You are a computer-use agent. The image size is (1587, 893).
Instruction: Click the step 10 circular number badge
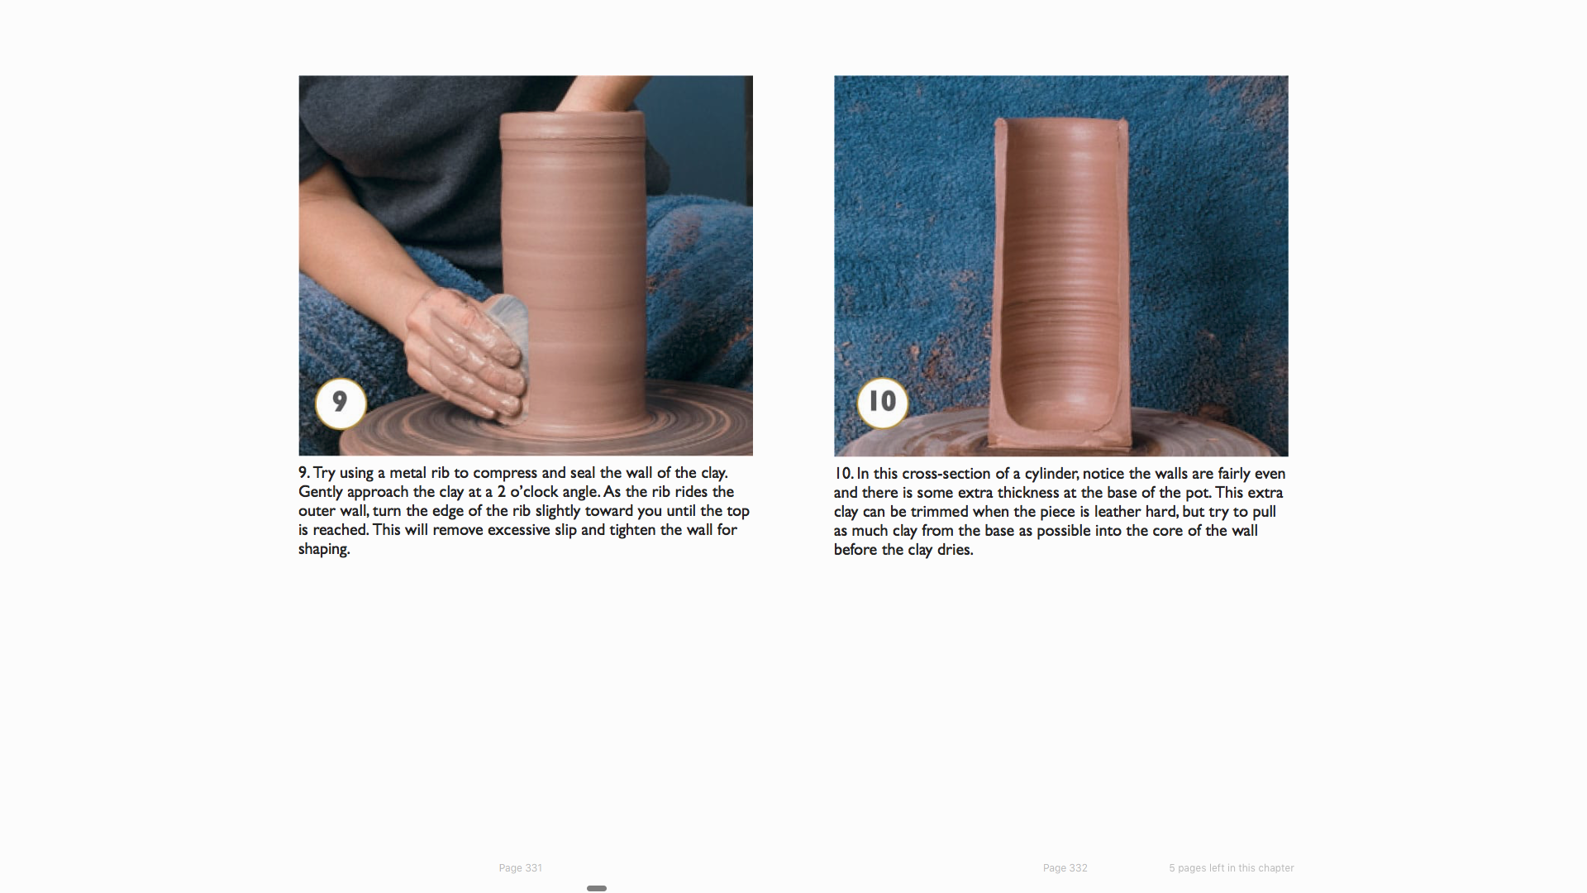pyautogui.click(x=882, y=403)
